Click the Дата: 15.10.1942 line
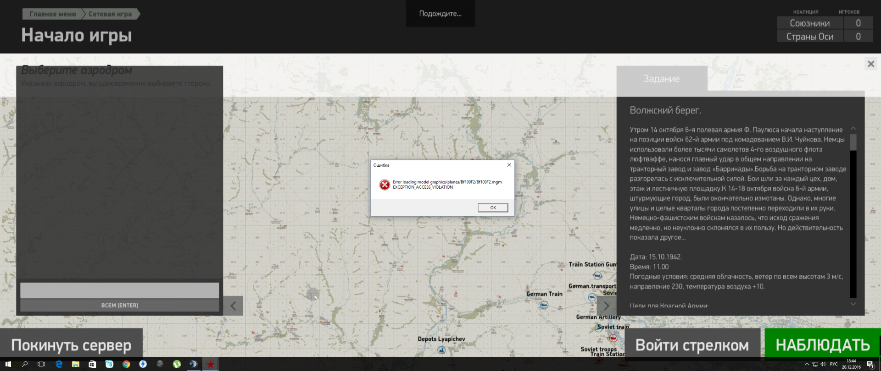Screen dimensions: 881x371 pos(656,256)
